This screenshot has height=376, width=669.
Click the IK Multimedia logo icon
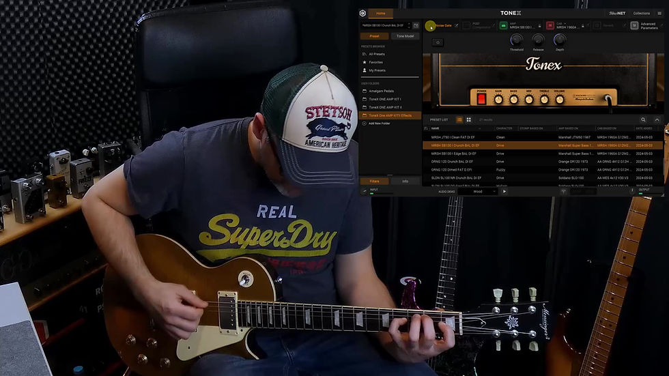362,13
